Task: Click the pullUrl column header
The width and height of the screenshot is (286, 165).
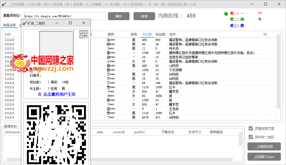Action: [139, 132]
